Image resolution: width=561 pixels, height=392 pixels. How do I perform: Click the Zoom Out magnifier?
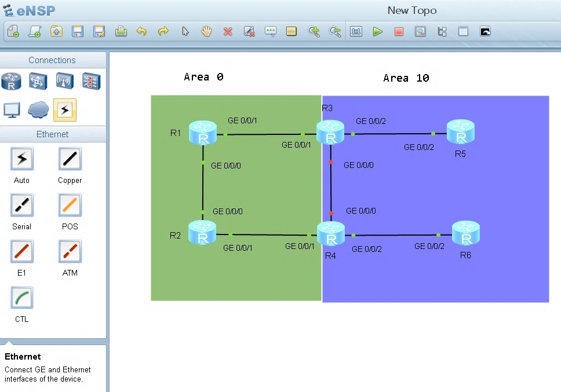pyautogui.click(x=335, y=31)
